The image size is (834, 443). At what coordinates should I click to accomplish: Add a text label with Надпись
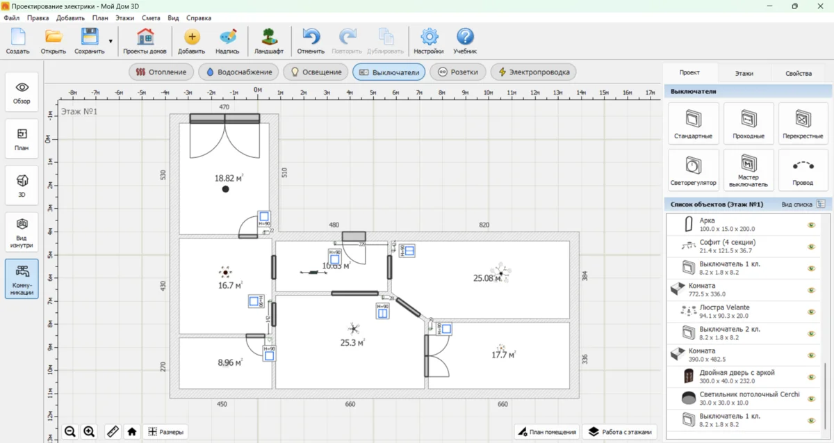(227, 42)
